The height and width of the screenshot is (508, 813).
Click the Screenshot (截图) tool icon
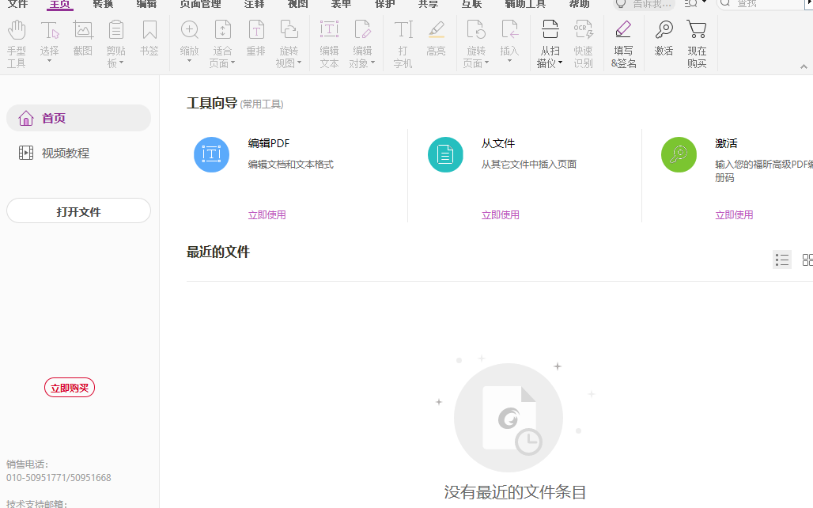tap(82, 33)
